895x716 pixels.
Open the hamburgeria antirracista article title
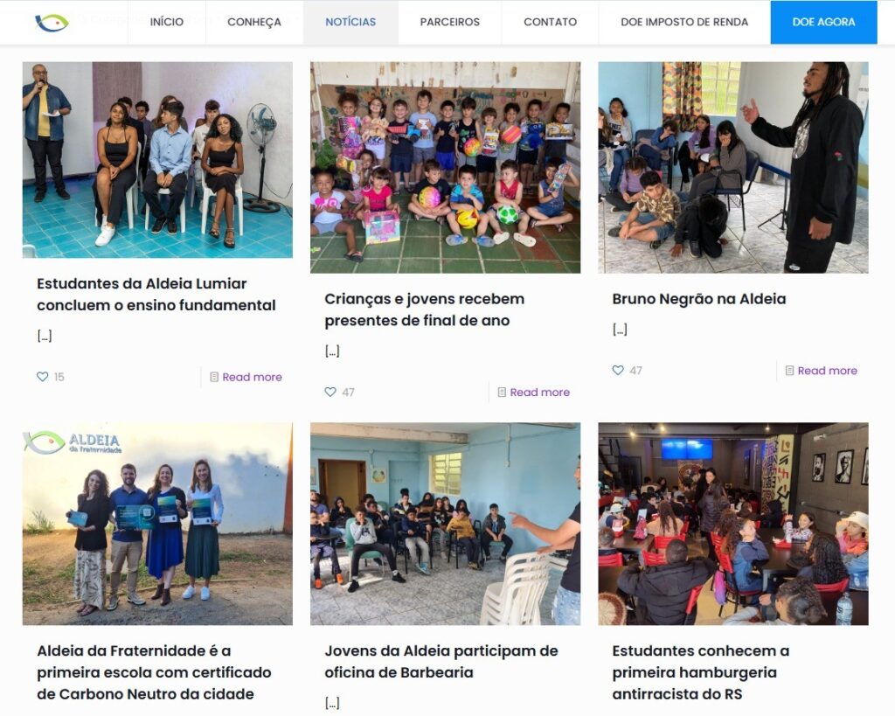pyautogui.click(x=700, y=672)
